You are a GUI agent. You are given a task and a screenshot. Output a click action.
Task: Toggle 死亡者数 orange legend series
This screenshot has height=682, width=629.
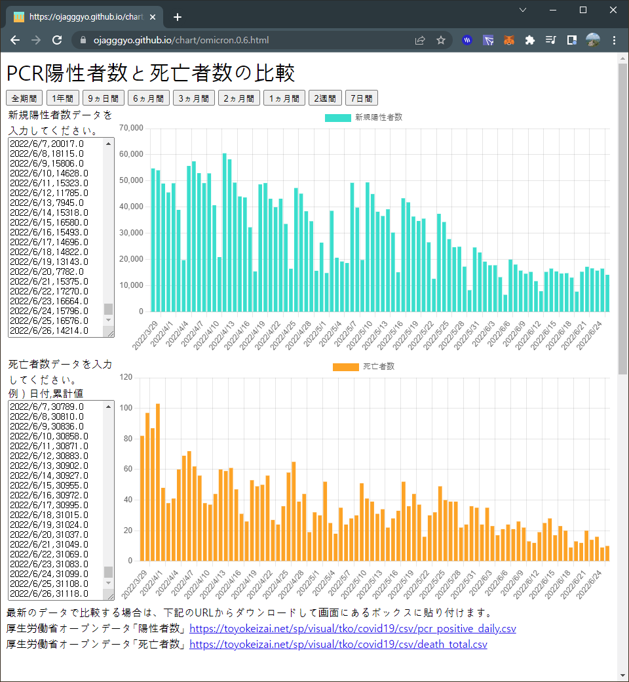pyautogui.click(x=364, y=367)
